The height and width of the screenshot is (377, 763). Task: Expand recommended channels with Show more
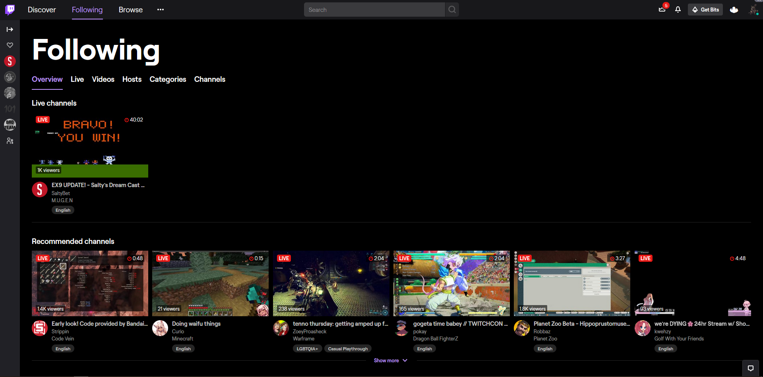click(391, 360)
